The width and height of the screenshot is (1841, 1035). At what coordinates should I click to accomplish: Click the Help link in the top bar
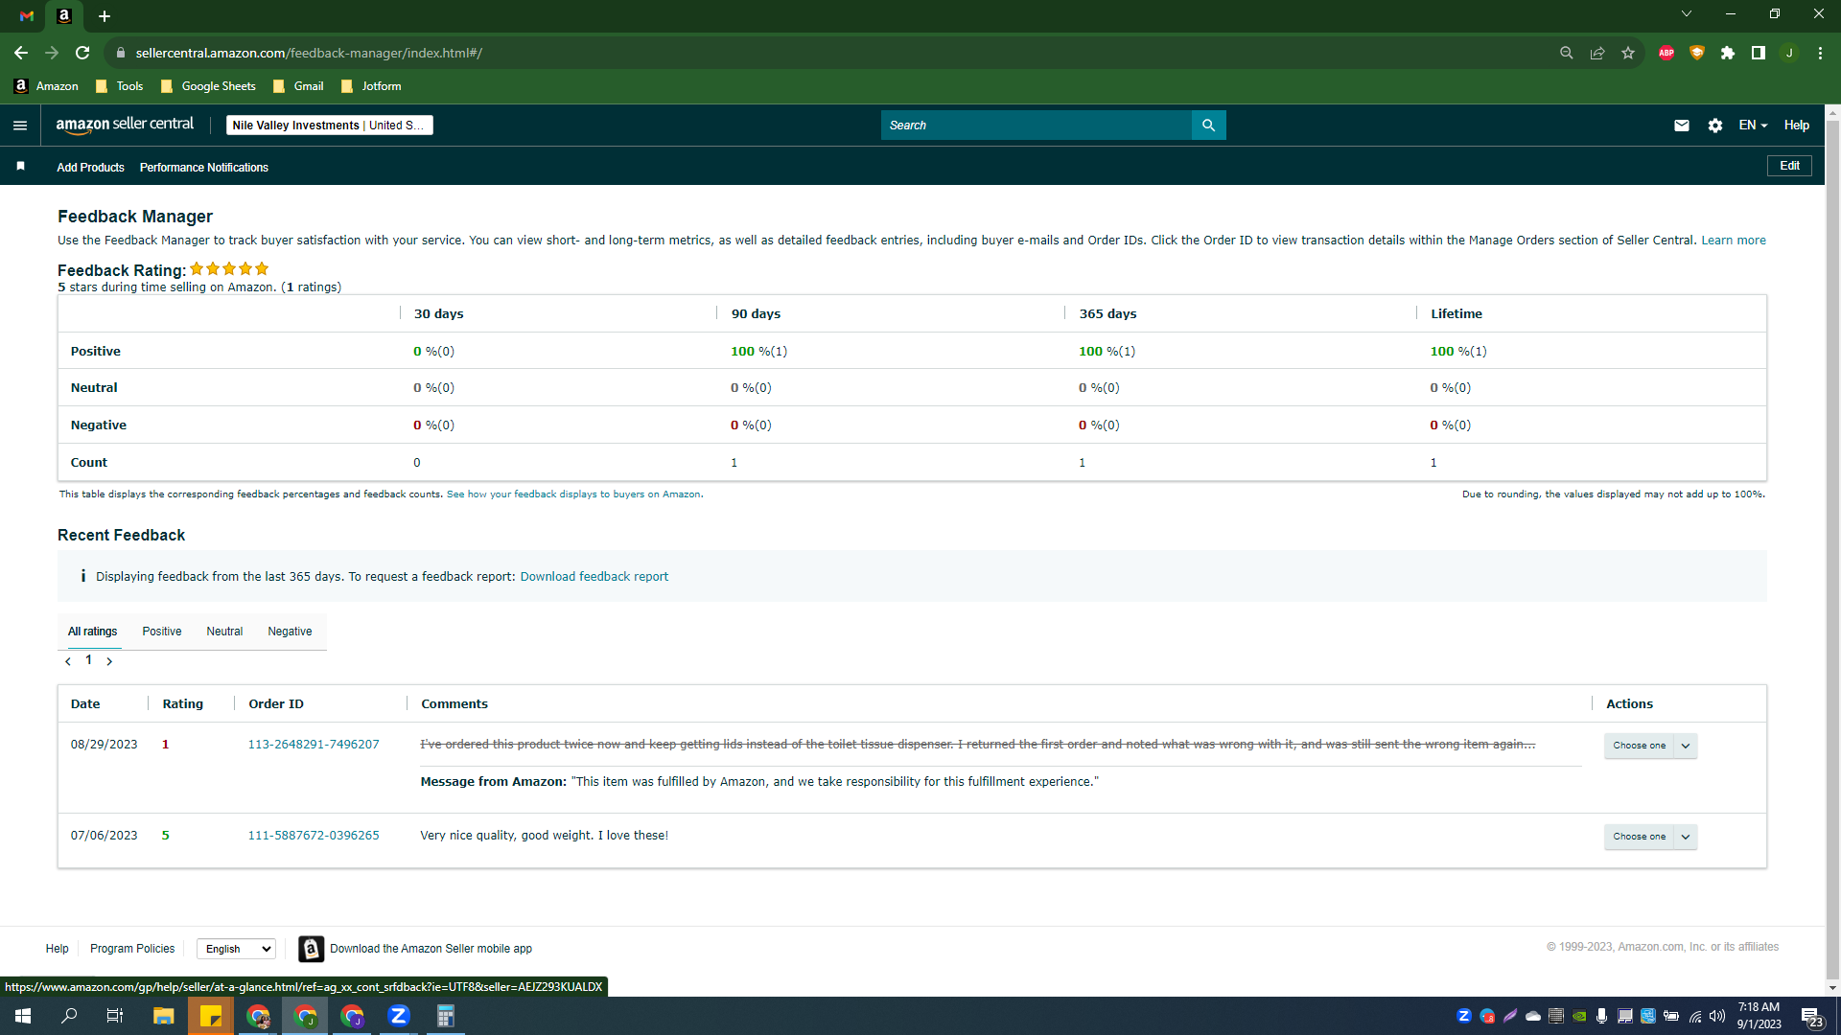point(1797,126)
